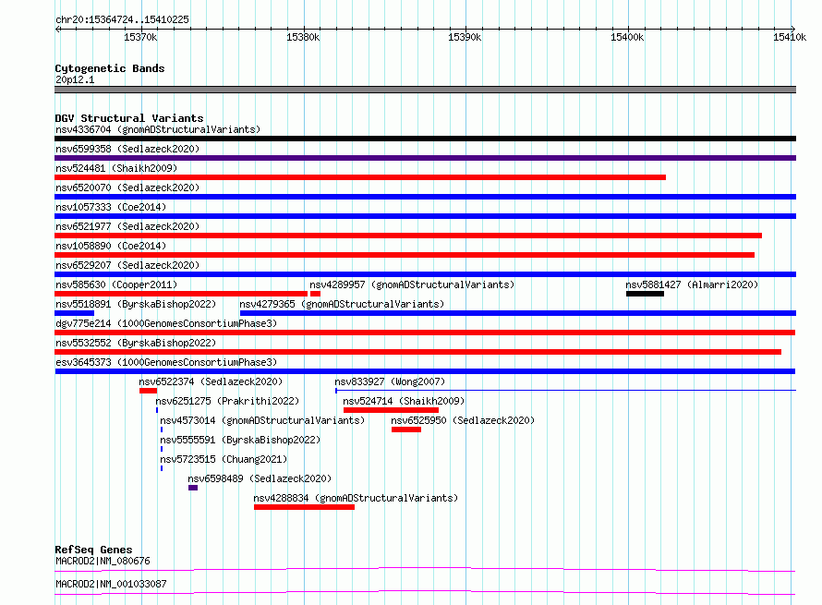Open the nsv6529207 (Sedlazeck2020) label
The image size is (822, 605).
(127, 265)
